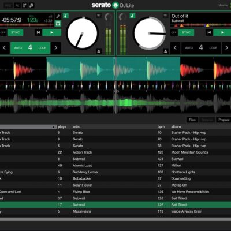
Task: Open the Files panel tab
Action: [192, 120]
